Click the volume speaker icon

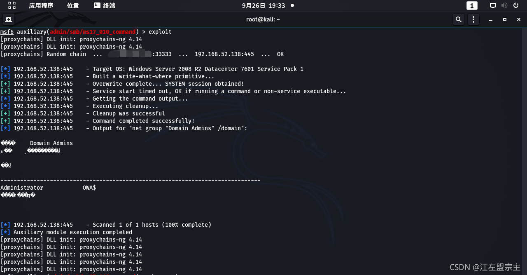click(x=504, y=6)
